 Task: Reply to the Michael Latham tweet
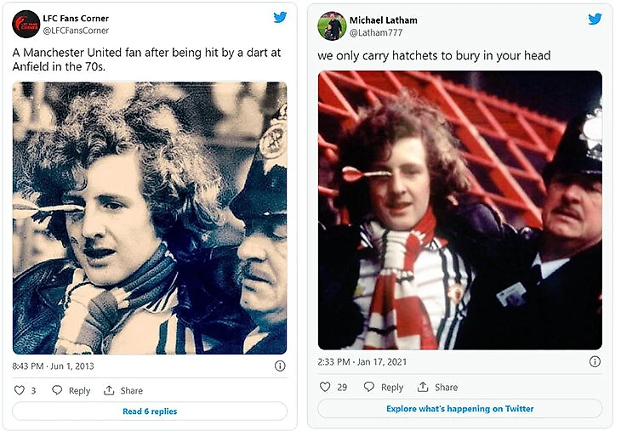383,387
